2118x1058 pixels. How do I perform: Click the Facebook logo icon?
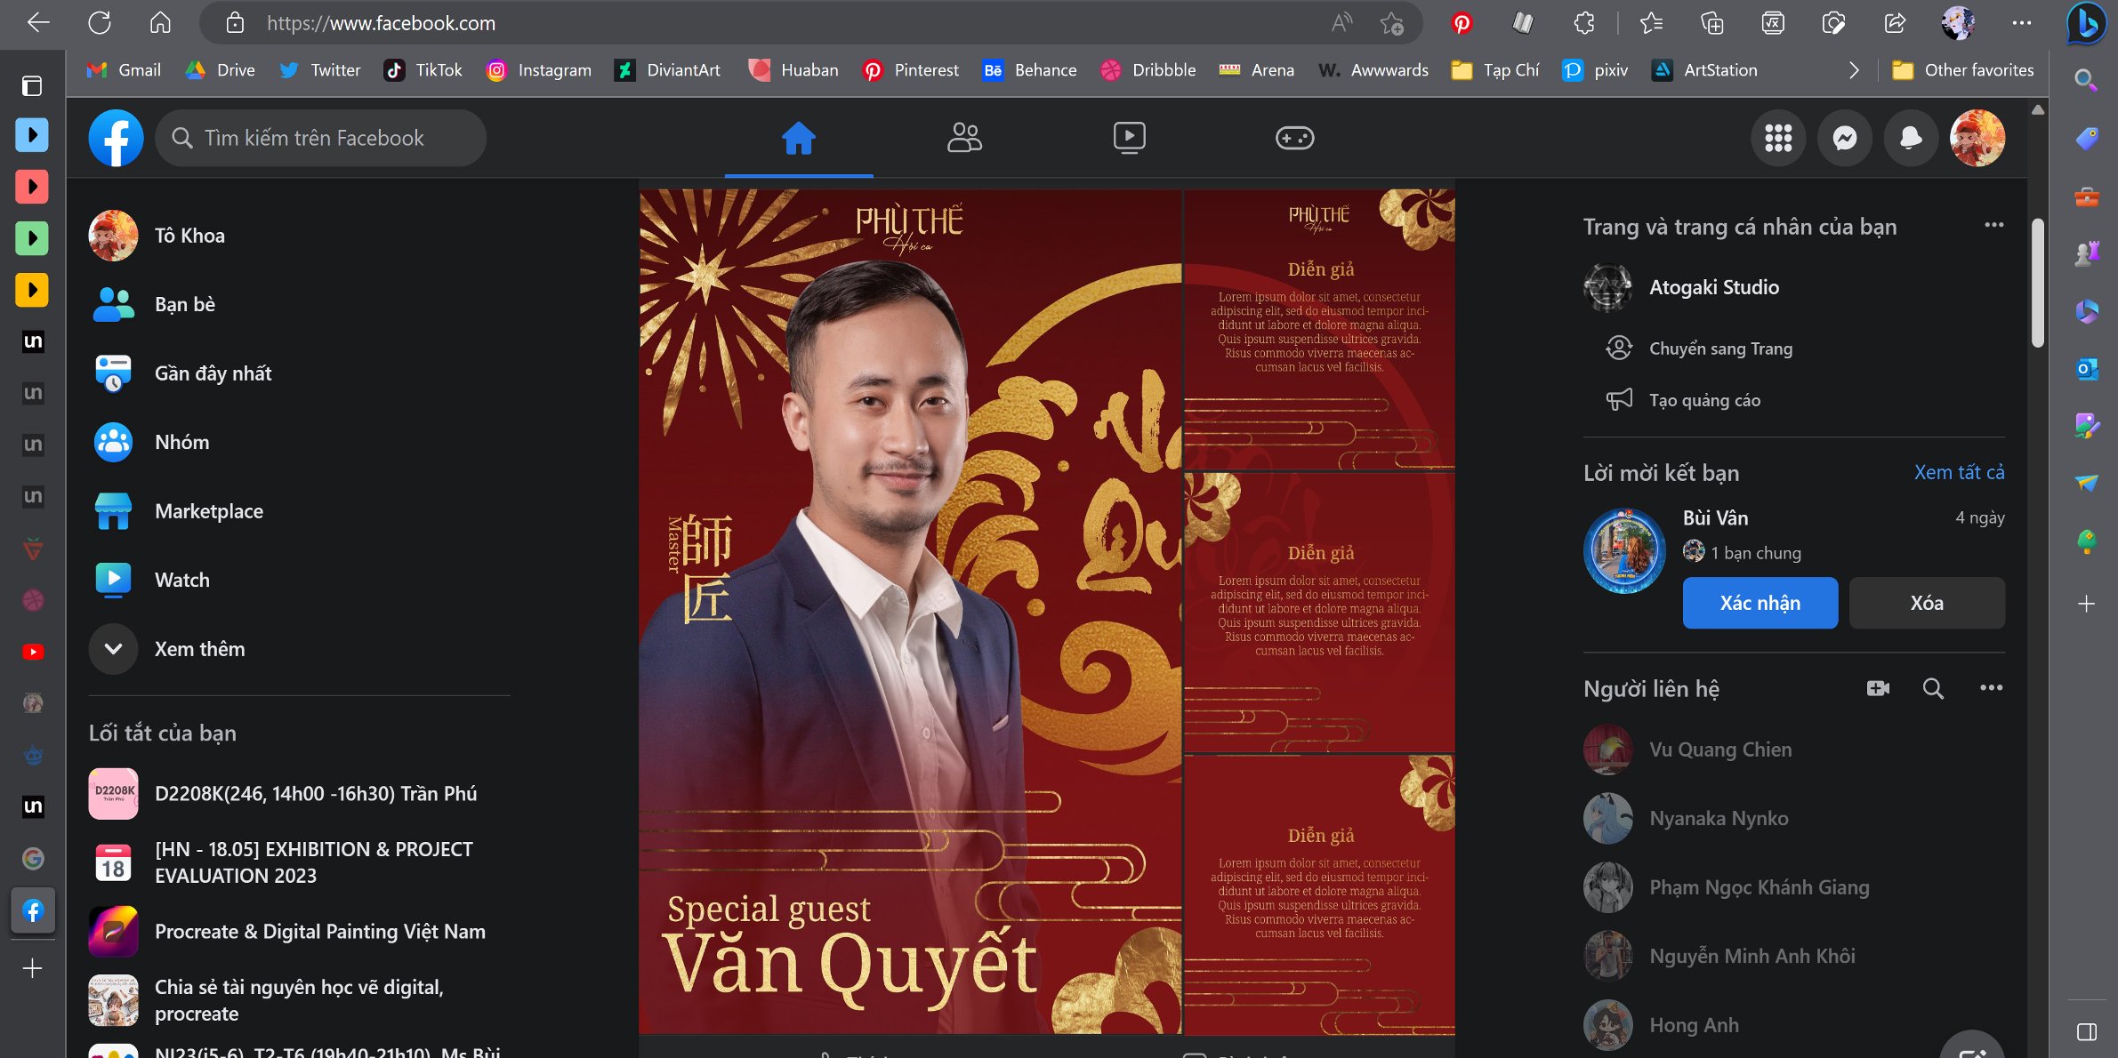116,138
